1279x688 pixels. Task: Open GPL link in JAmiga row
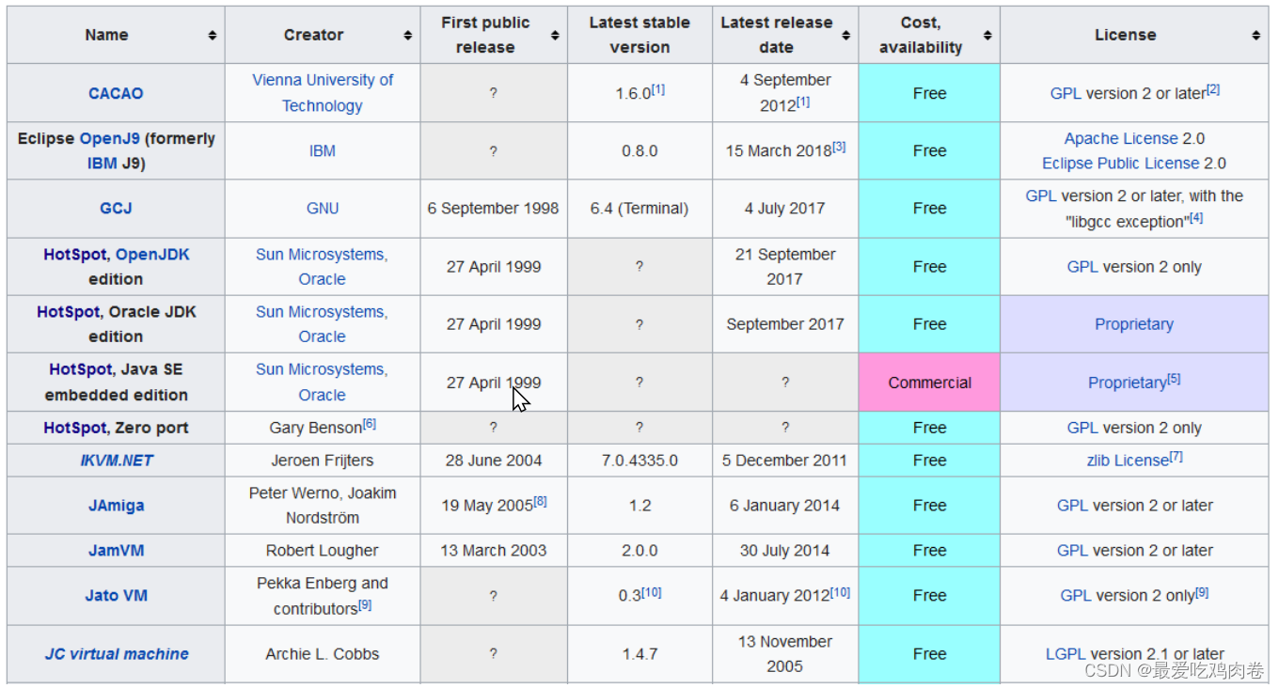click(x=1073, y=506)
